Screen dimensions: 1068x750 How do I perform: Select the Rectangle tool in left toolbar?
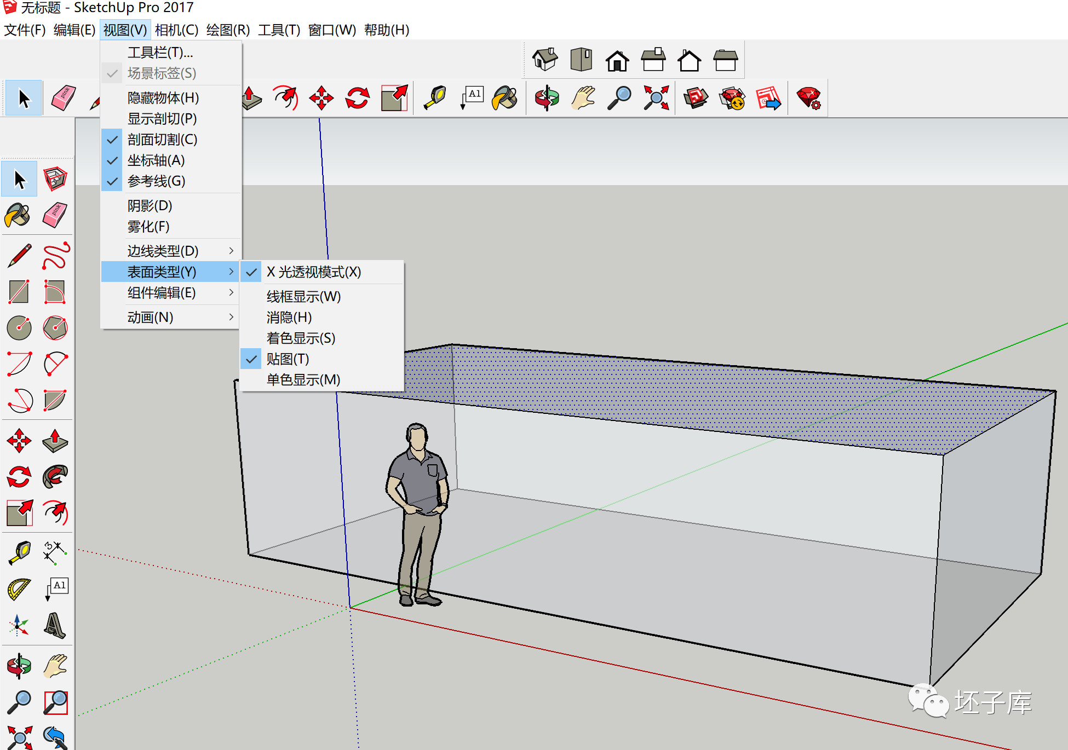[19, 291]
